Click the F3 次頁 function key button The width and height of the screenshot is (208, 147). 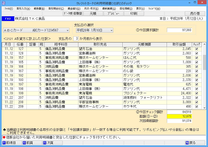pyautogui.click(x=52, y=143)
